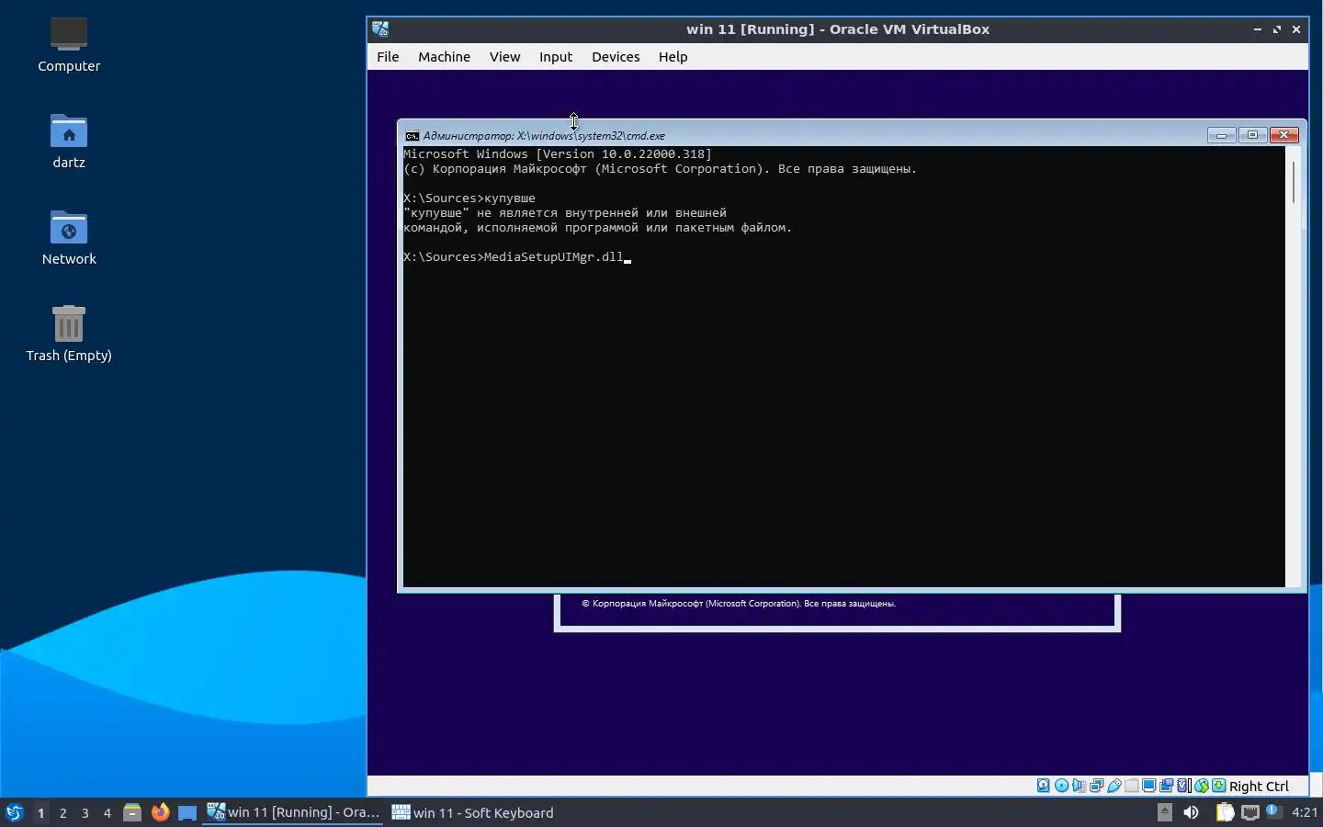The image size is (1323, 827).
Task: Switch to workspace 4
Action: (107, 812)
